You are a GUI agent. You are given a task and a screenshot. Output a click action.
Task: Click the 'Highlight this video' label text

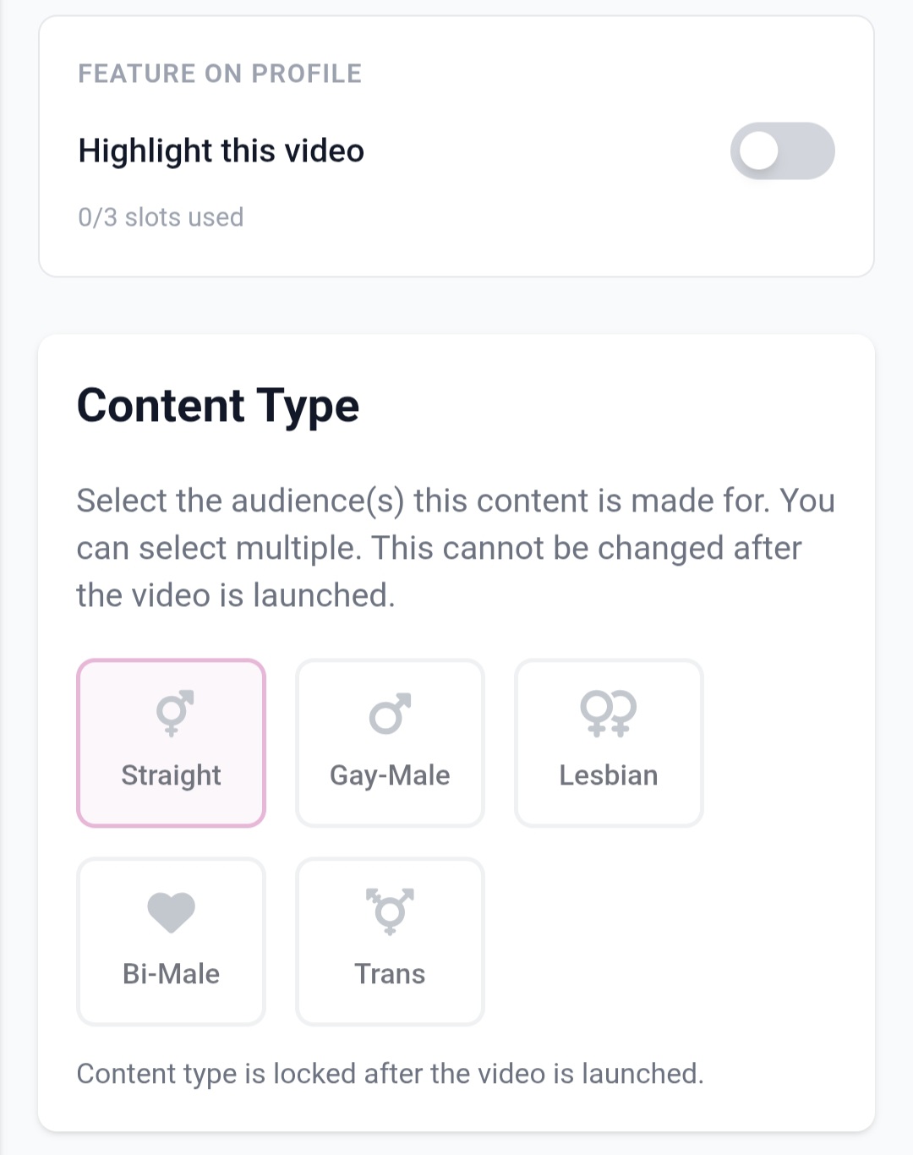[221, 151]
